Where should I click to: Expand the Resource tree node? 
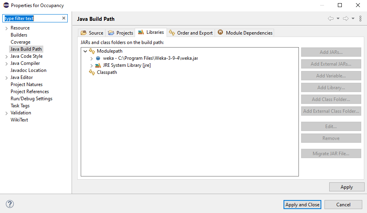[6, 28]
